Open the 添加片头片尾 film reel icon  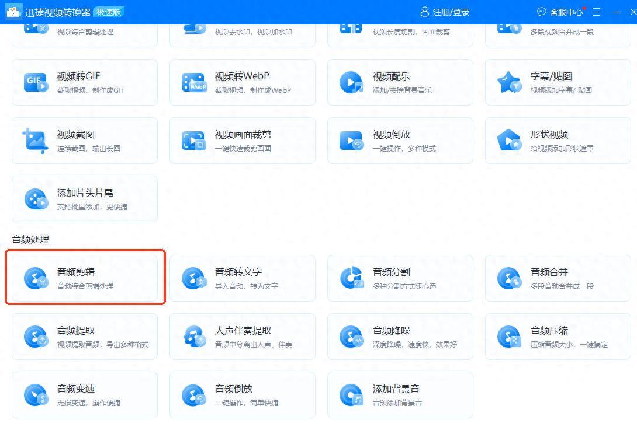point(35,199)
